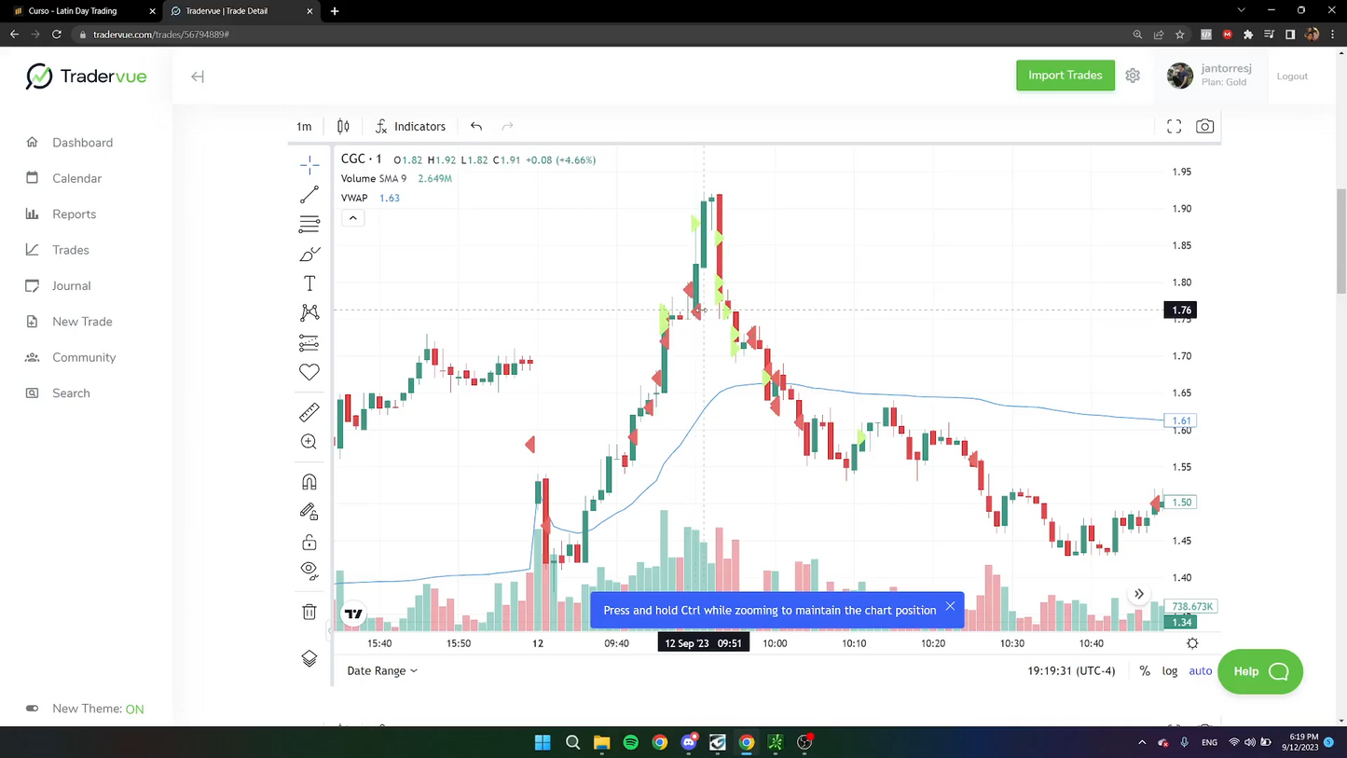Select the XABCD pattern tool

[309, 312]
